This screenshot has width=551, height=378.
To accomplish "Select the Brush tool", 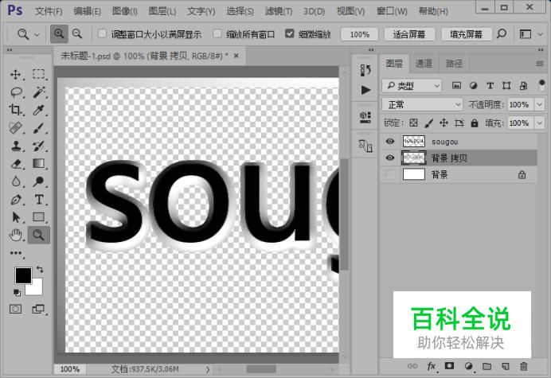I will click(39, 128).
